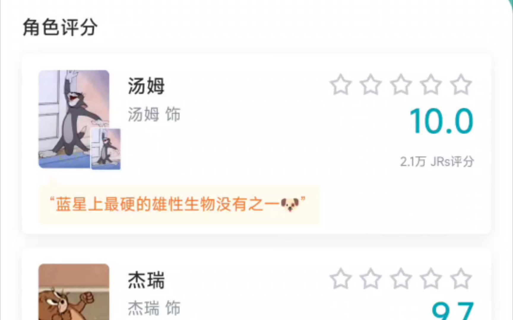Rate 杰瑞 with the third star
Viewport: 513px width, 320px height.
pos(401,279)
